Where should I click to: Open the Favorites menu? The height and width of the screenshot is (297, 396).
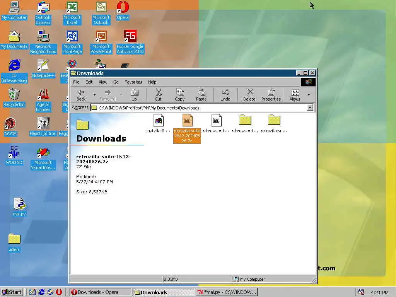point(133,82)
